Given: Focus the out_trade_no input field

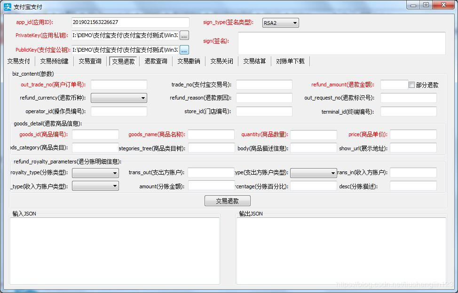Looking at the screenshot, I should tap(119, 85).
